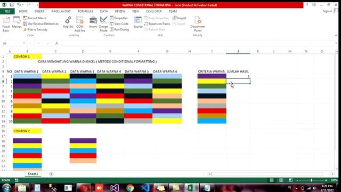This screenshot has height=192, width=341.
Task: Toggle Design Mode
Action: pyautogui.click(x=103, y=25)
